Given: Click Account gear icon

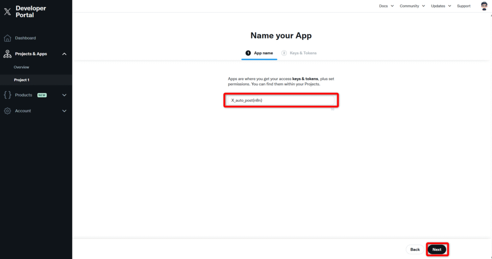Looking at the screenshot, I should [7, 111].
